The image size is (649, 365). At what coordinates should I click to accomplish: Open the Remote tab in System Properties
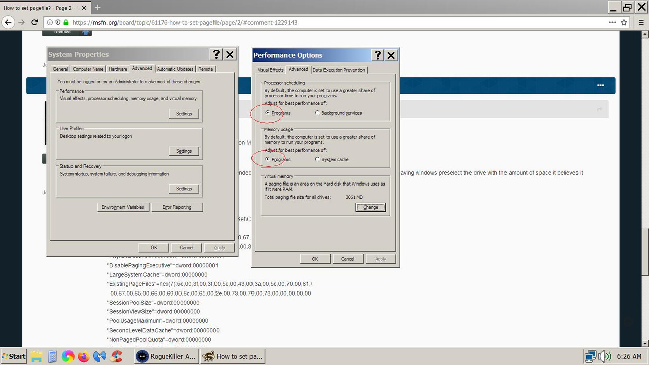[x=206, y=69]
